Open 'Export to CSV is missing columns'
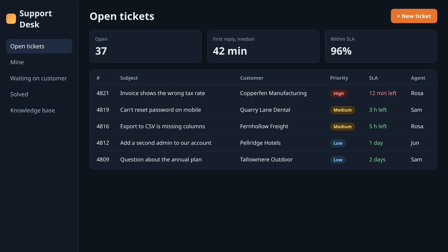Viewport: 448px width, 252px height. (x=162, y=126)
